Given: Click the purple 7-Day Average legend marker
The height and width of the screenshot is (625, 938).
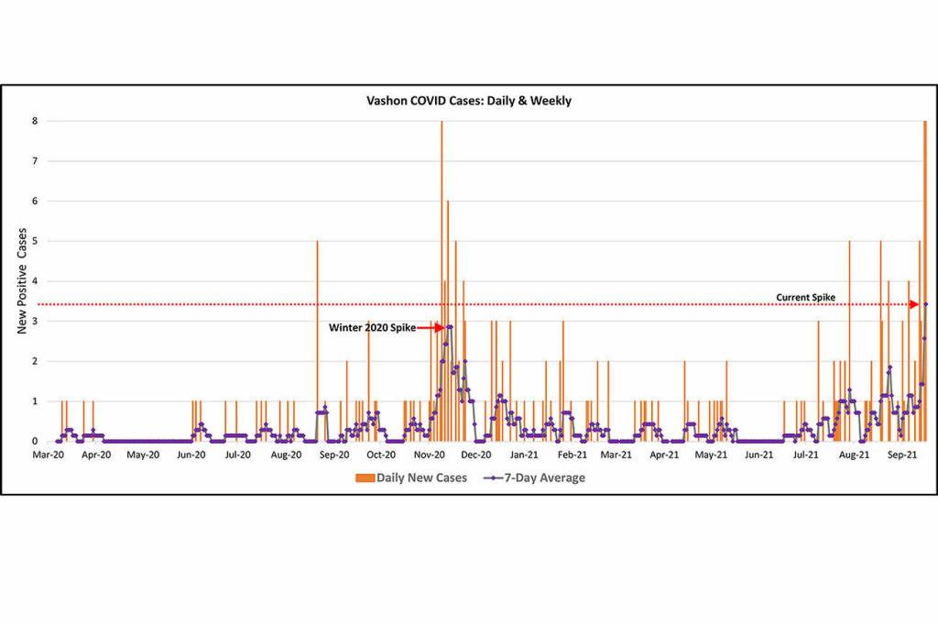Looking at the screenshot, I should (x=493, y=477).
